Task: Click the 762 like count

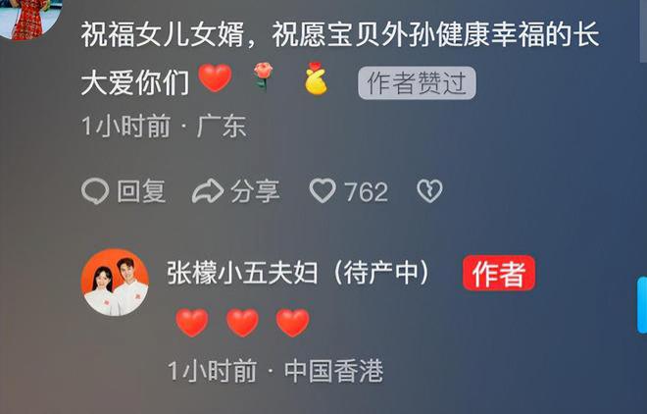Action: (366, 192)
